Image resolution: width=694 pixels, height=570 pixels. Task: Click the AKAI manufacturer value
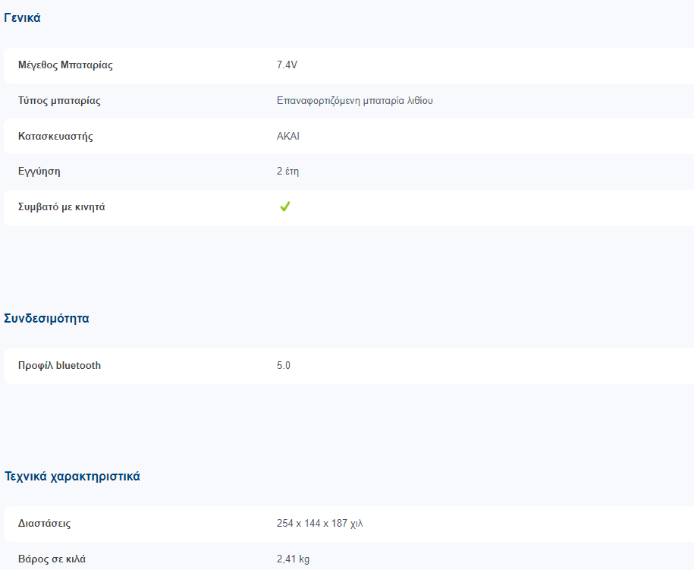coord(288,136)
